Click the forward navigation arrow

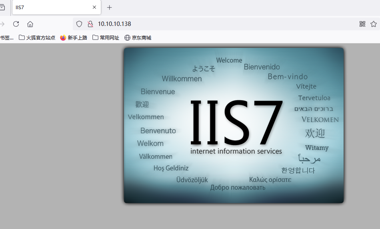point(2,24)
